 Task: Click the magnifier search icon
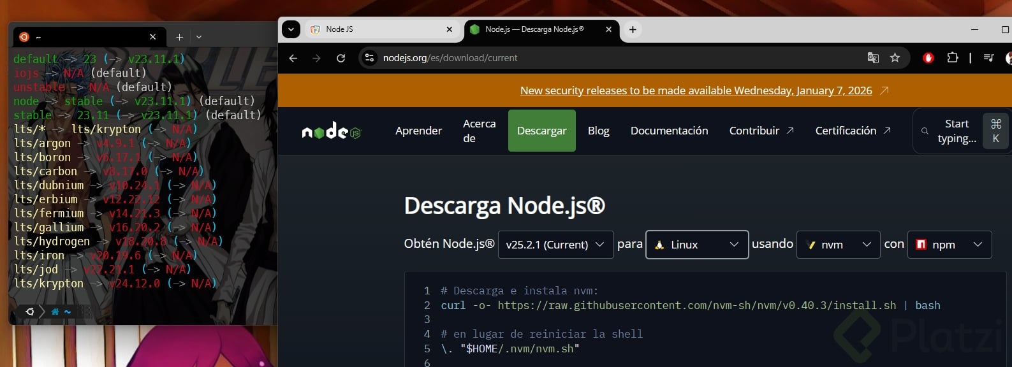click(x=925, y=131)
